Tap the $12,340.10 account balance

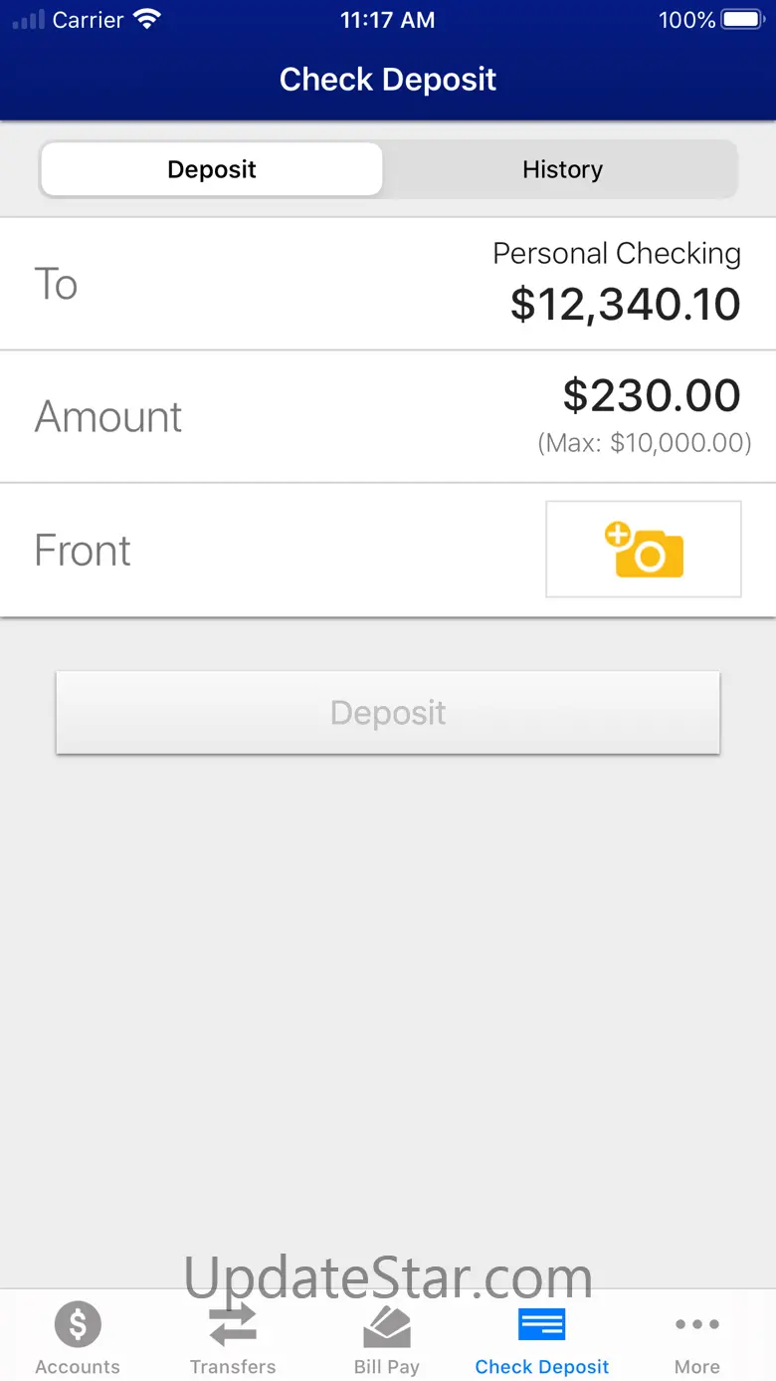(x=625, y=305)
